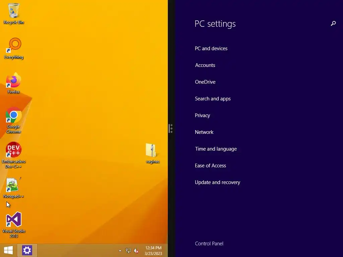Open Search and apps settings

pos(213,99)
